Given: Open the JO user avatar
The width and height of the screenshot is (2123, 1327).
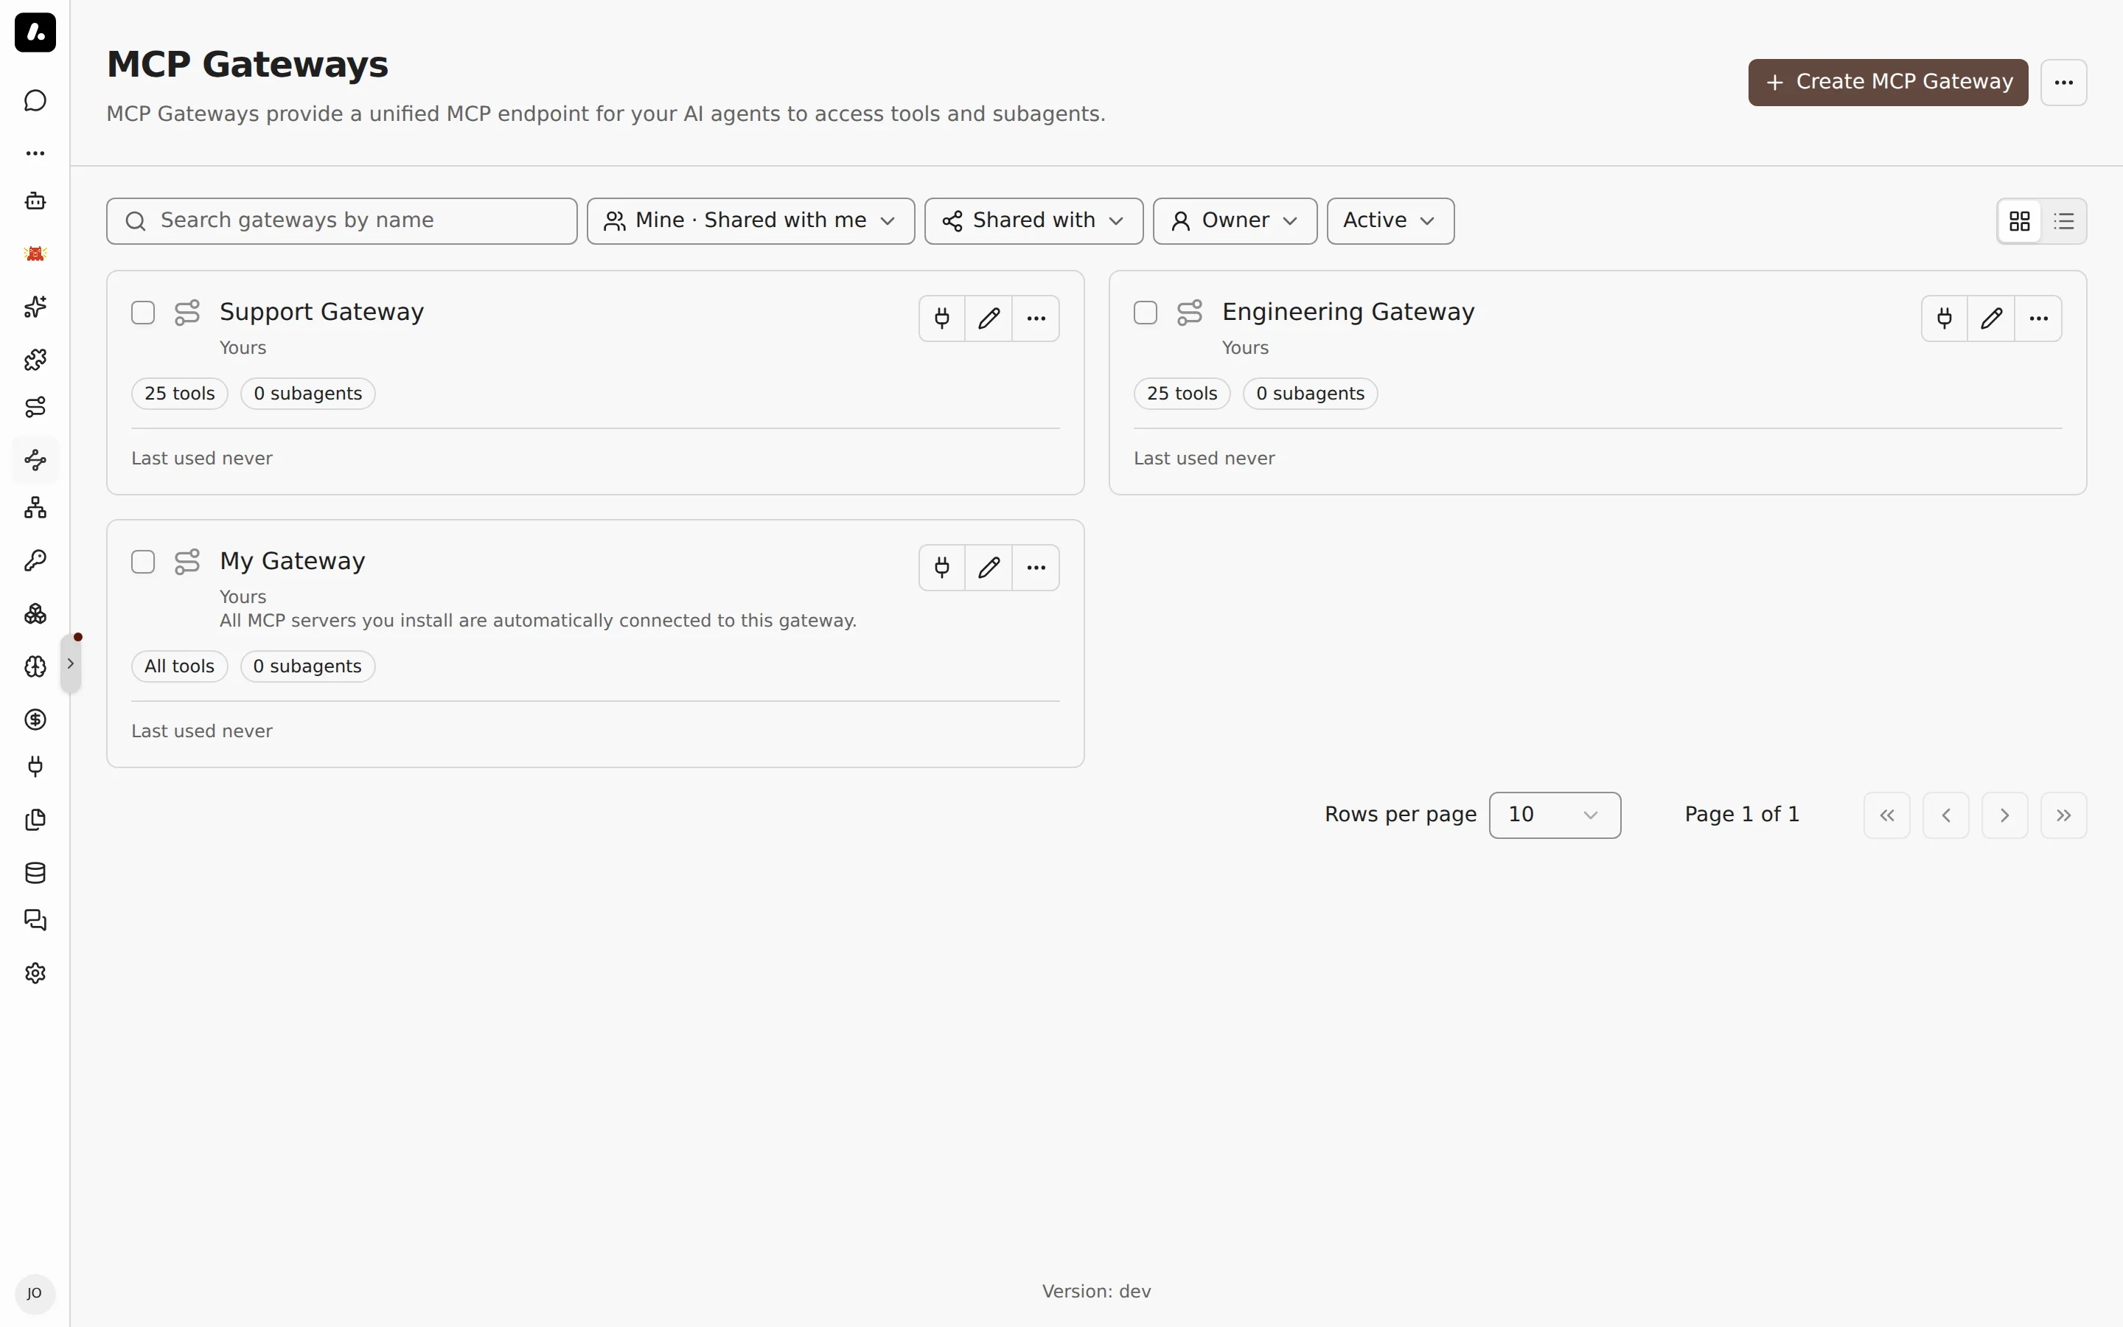Looking at the screenshot, I should pos(35,1294).
